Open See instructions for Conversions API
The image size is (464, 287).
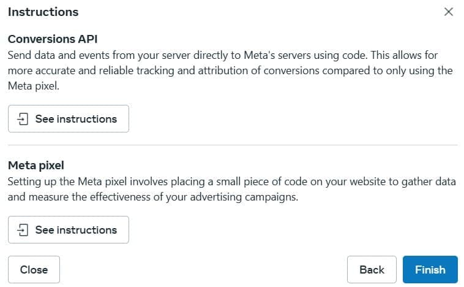pos(69,119)
